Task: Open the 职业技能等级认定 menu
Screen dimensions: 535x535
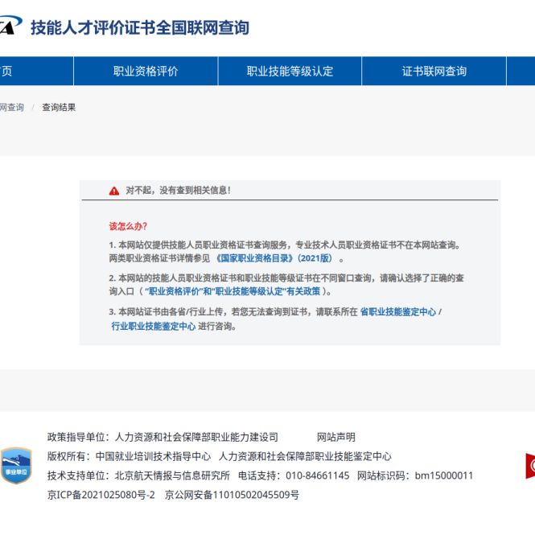Action: (x=290, y=71)
